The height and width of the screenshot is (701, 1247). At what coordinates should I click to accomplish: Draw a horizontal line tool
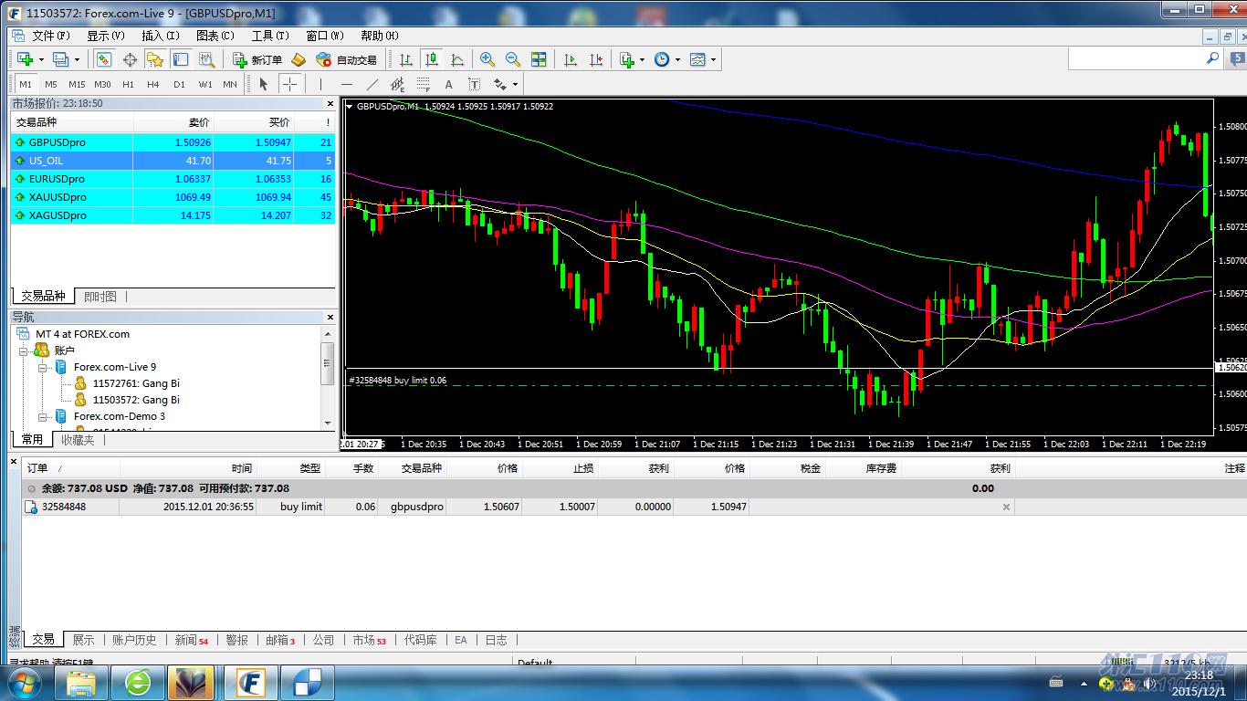[347, 84]
